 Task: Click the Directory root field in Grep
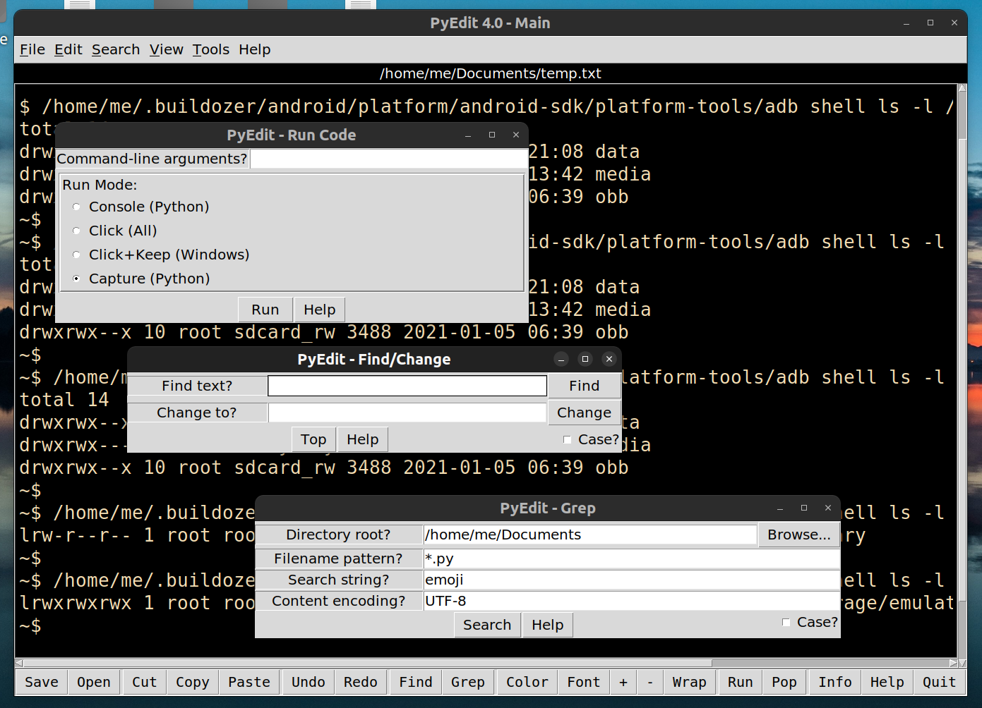[590, 535]
